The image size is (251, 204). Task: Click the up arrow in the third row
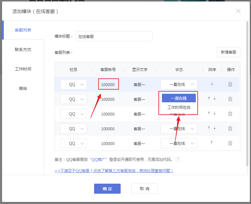tap(209, 113)
